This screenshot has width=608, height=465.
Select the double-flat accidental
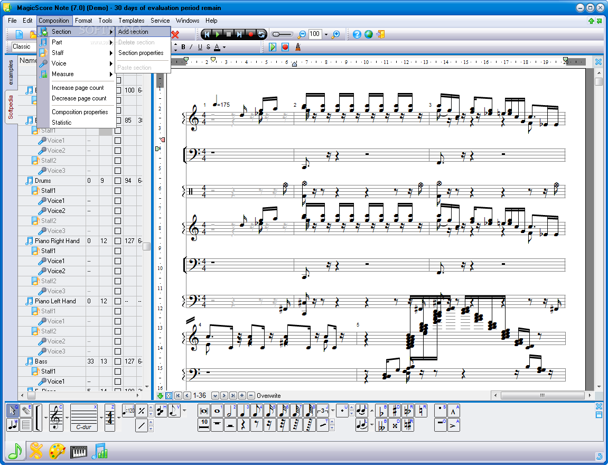point(381,425)
